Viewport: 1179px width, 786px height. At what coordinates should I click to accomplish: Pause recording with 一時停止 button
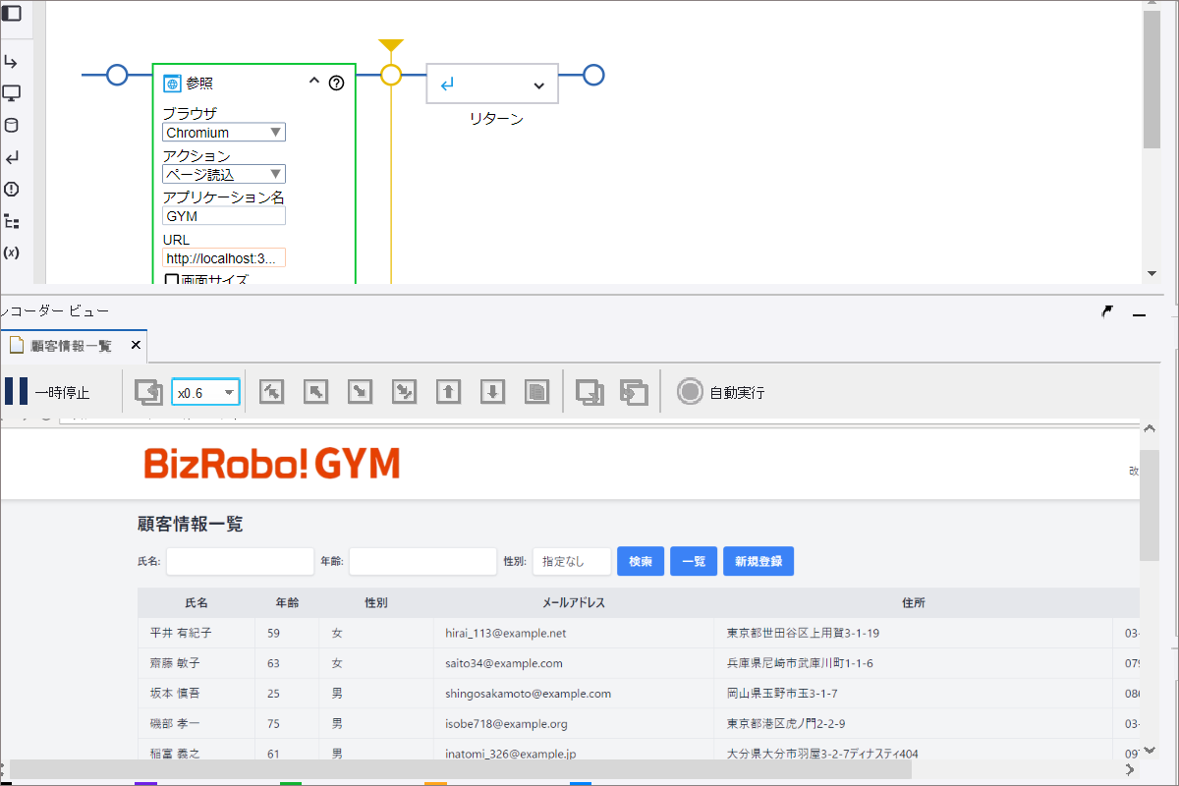46,392
